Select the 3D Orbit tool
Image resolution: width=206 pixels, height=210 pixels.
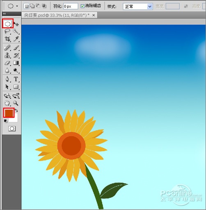point(16,96)
